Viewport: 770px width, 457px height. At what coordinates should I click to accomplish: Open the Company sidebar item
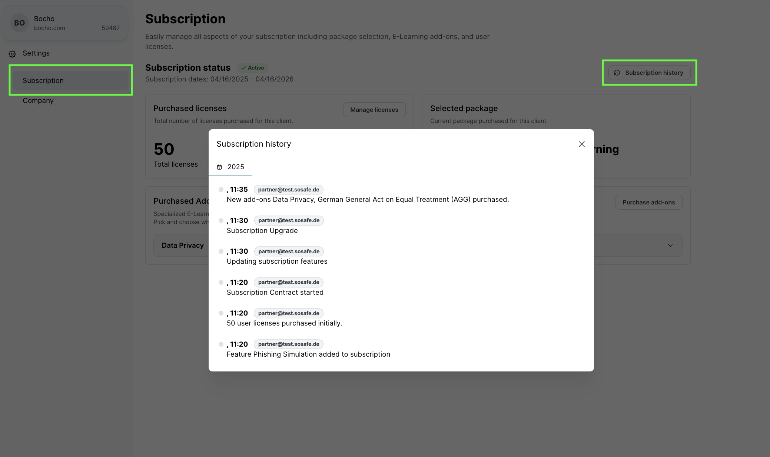(38, 101)
